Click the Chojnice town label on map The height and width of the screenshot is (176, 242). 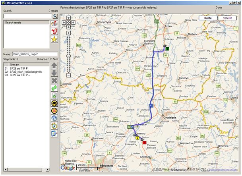tap(66, 84)
